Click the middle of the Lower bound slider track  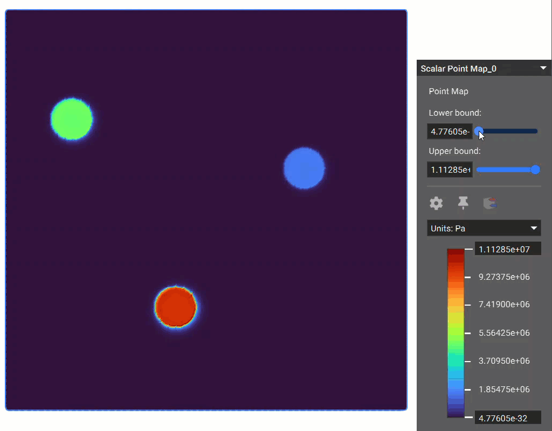click(x=507, y=131)
